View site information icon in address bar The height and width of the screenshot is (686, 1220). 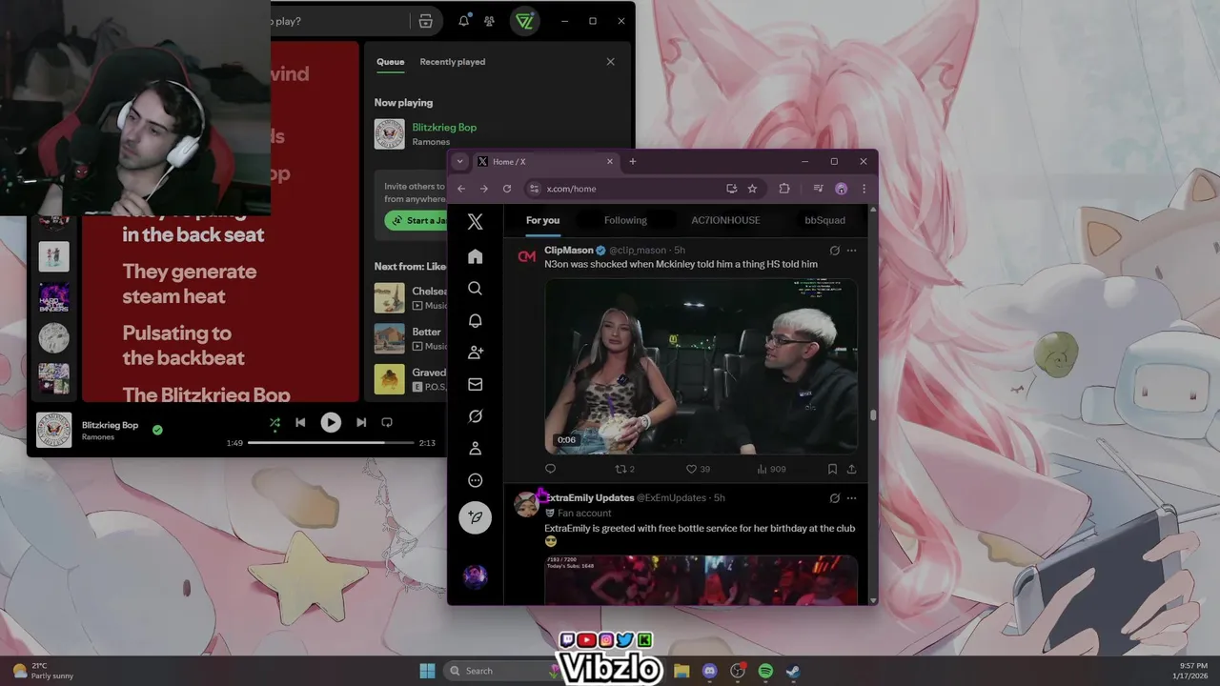coord(534,189)
